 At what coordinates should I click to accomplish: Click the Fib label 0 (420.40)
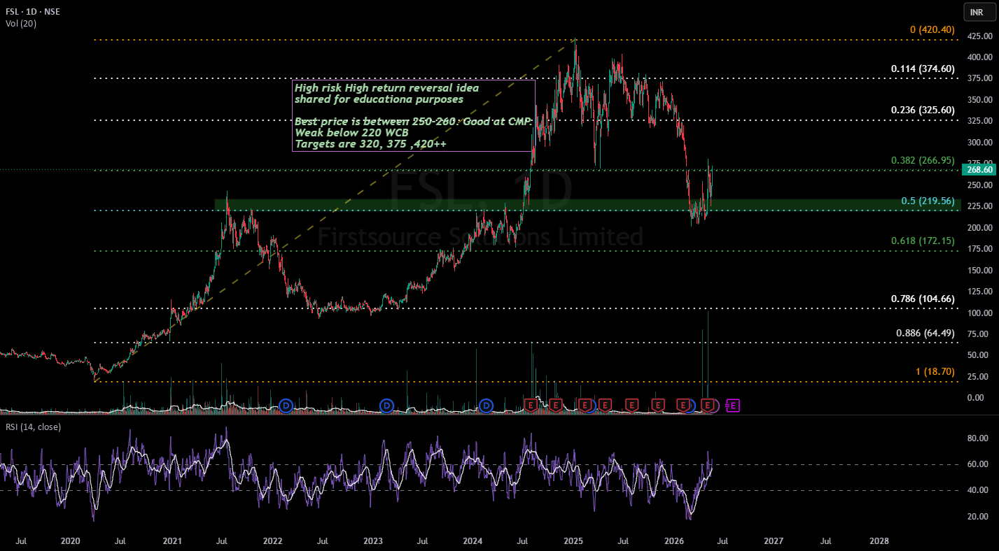click(932, 30)
